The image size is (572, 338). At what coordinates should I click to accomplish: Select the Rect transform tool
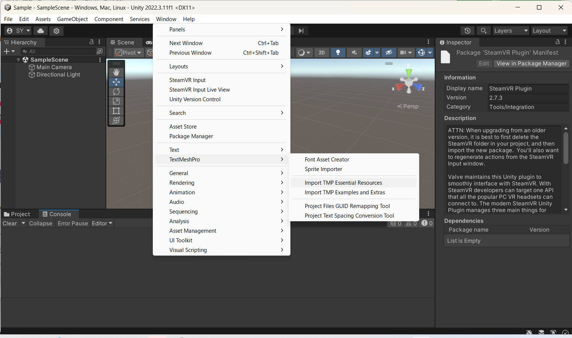(116, 110)
